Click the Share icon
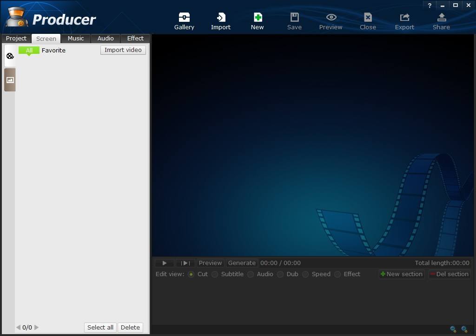 (441, 19)
